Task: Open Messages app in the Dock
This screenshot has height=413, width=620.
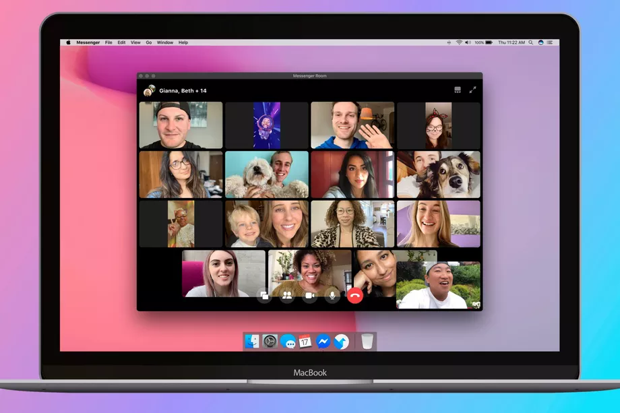Action: (x=288, y=342)
